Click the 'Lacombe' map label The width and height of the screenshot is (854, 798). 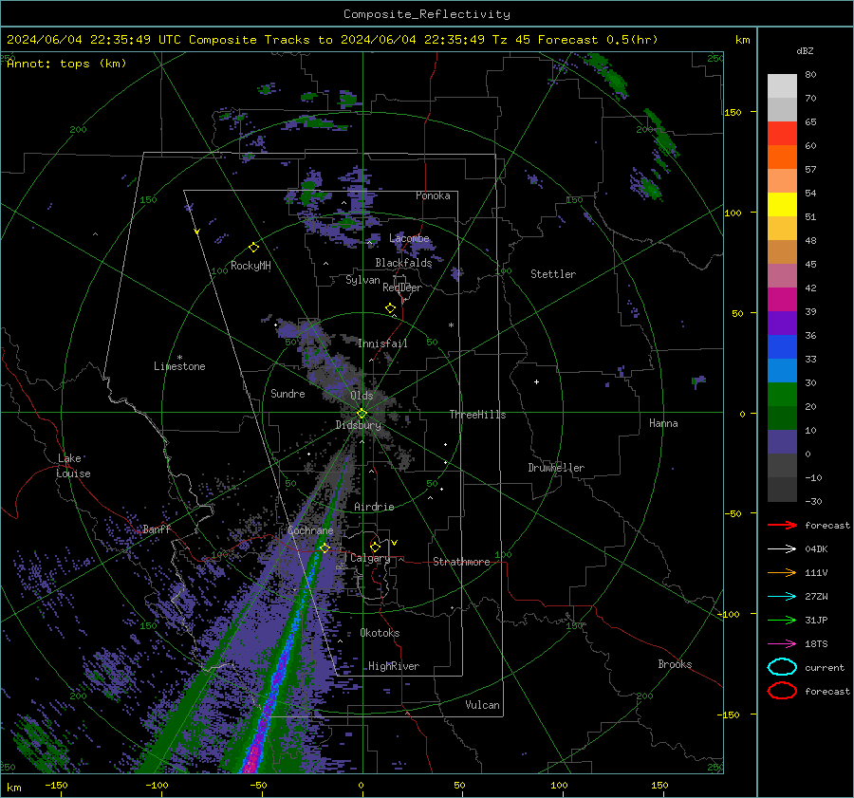(x=409, y=238)
